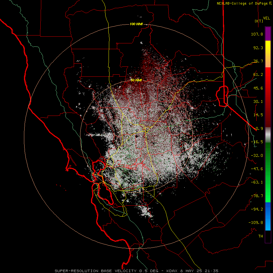Viewport: 273px width, 273px height.
Task: Click the 100 NMI range ring label
Action: coord(136,24)
